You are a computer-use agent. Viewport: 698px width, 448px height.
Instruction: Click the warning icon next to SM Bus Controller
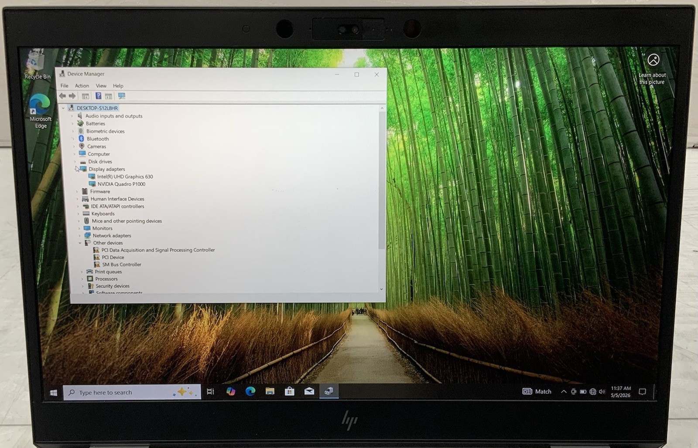tap(97, 264)
